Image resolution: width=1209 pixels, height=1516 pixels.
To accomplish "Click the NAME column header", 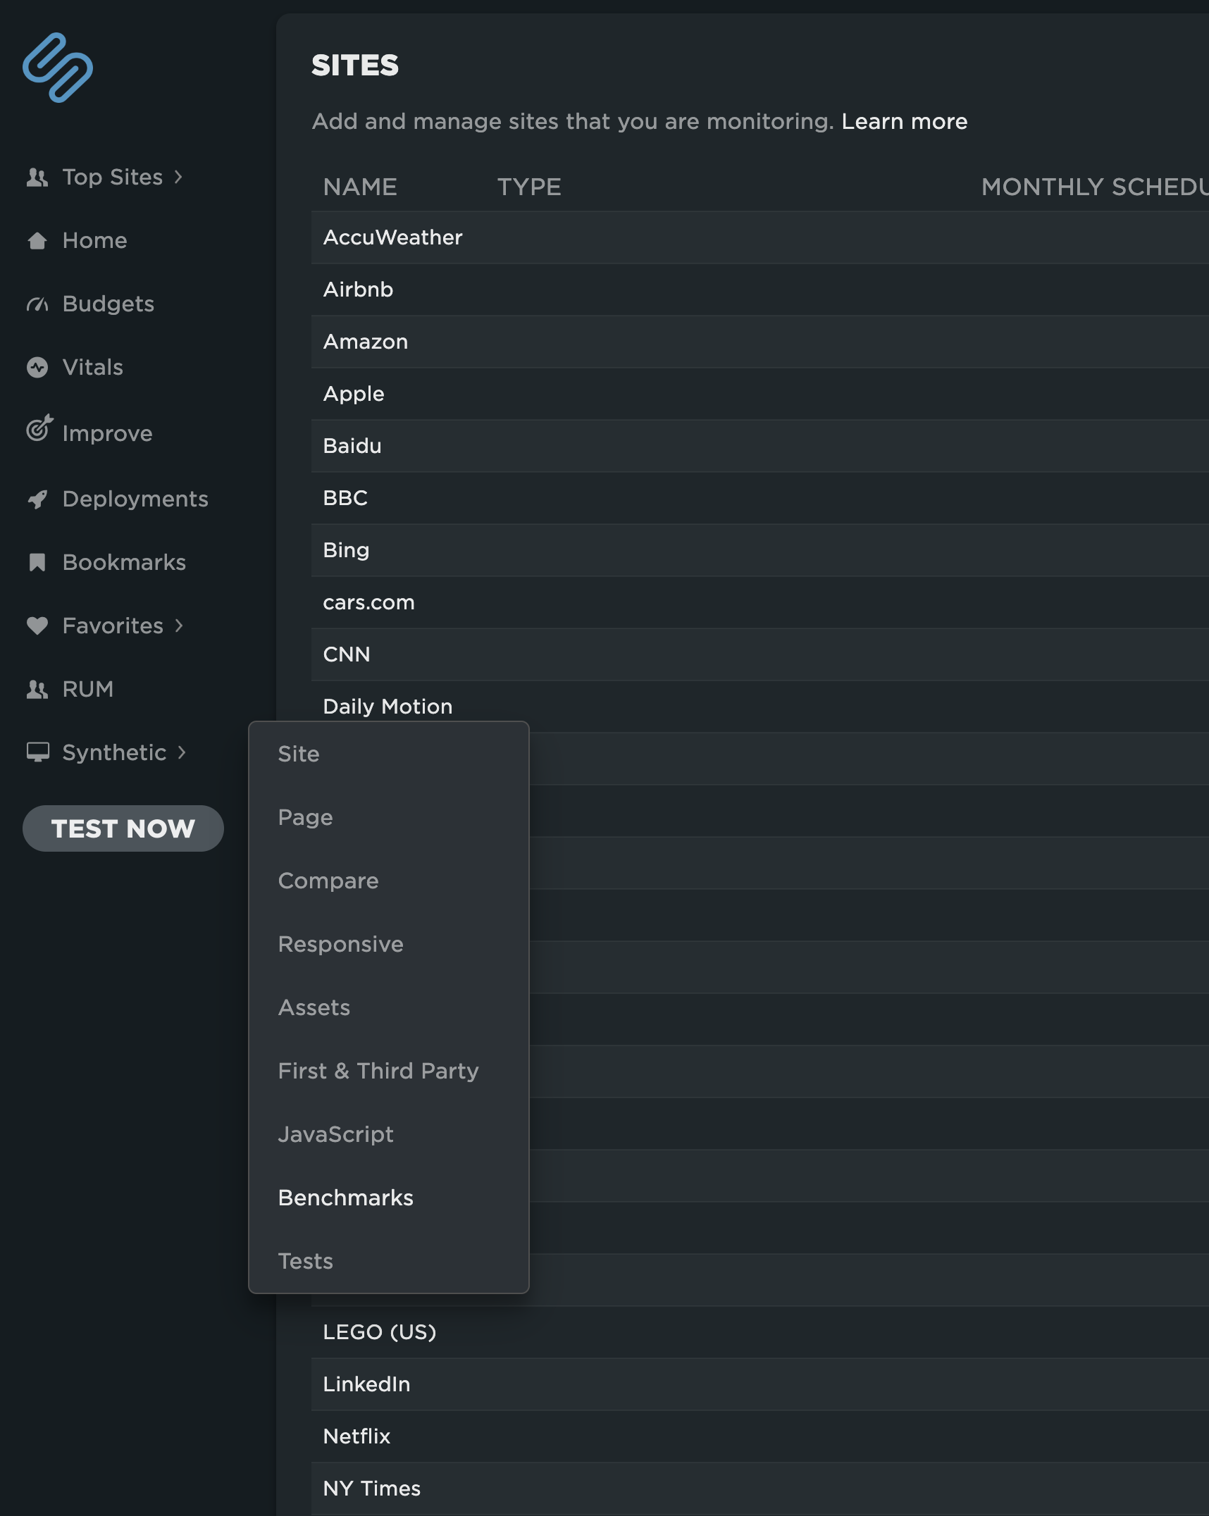I will 360,187.
